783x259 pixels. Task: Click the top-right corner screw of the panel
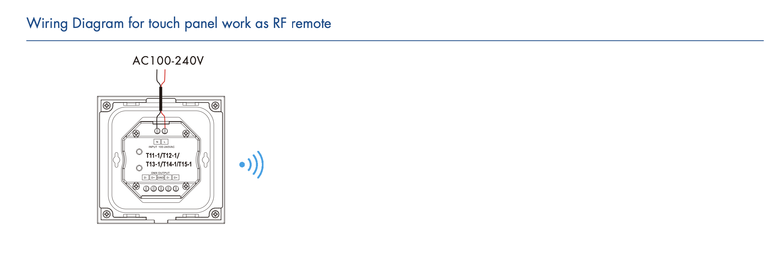215,106
